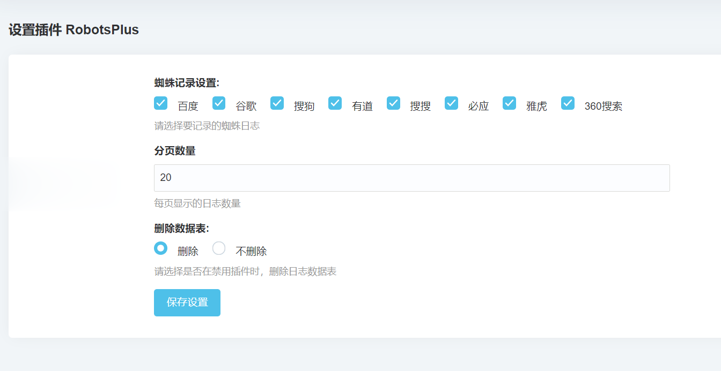Toggle the 谷歌 spider logging checkbox
The width and height of the screenshot is (721, 371).
coord(218,103)
